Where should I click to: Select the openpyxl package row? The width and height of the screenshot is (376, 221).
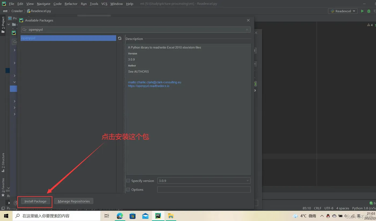68,38
